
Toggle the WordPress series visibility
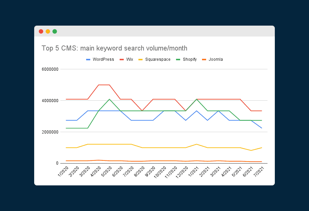click(103, 59)
